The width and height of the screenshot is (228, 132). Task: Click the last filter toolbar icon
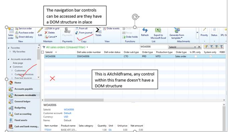221,47
